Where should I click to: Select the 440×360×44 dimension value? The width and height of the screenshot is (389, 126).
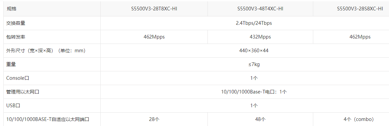point(254,51)
